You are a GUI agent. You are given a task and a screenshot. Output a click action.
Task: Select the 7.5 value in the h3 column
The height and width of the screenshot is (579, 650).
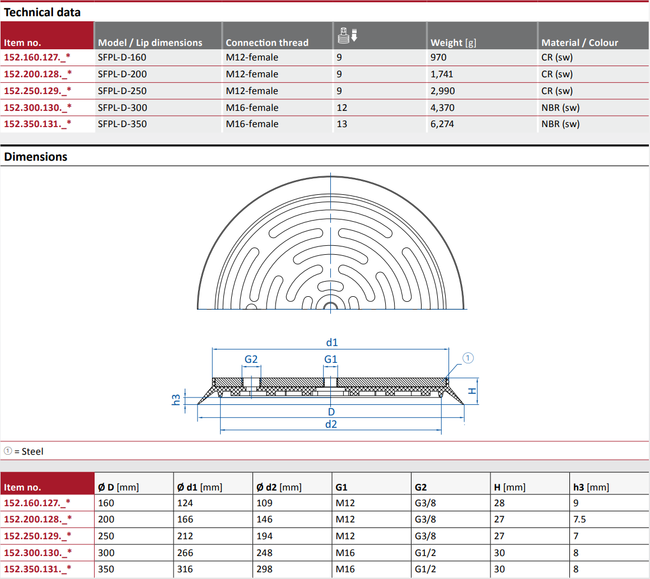click(x=579, y=519)
